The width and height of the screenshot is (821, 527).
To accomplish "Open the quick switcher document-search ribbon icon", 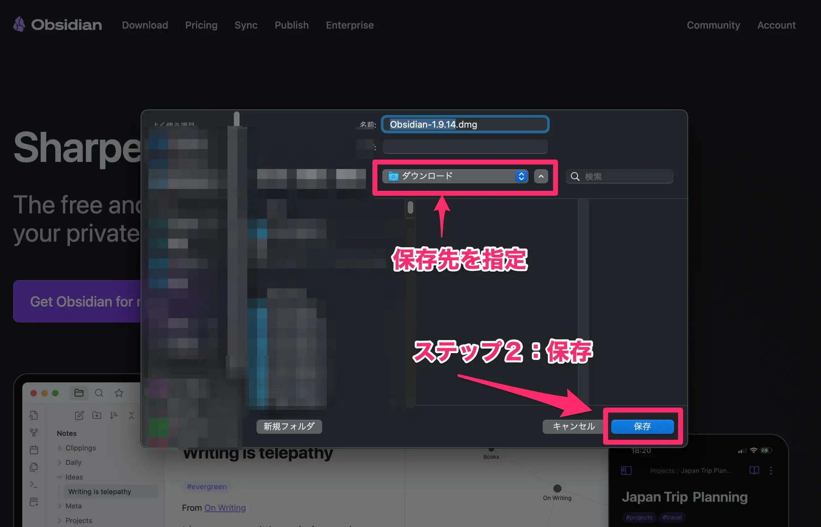I will coord(34,415).
